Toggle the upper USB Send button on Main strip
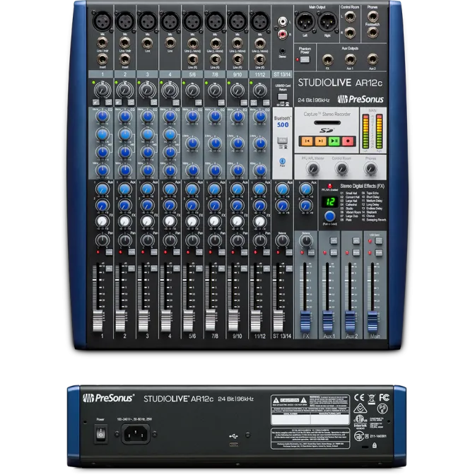Image resolution: width=475 pixels, height=475 pixels. coord(379,241)
